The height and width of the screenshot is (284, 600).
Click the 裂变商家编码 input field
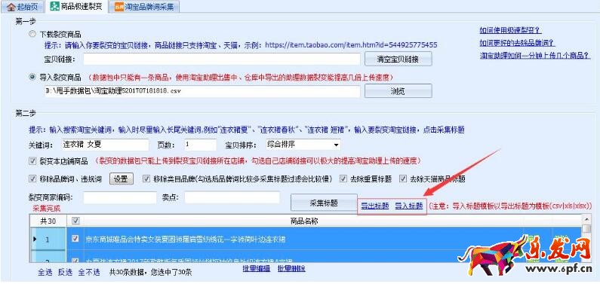click(120, 197)
